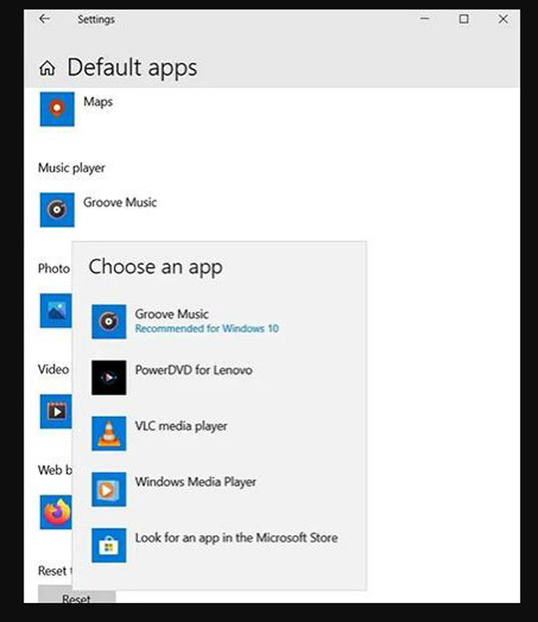538x622 pixels.
Task: Click 'Look for an app in the Microsoft Store'
Action: click(x=237, y=538)
